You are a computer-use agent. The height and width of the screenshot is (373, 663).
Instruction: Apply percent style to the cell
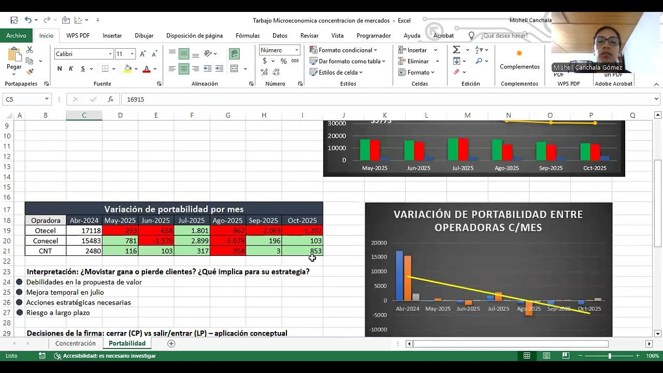click(x=283, y=61)
